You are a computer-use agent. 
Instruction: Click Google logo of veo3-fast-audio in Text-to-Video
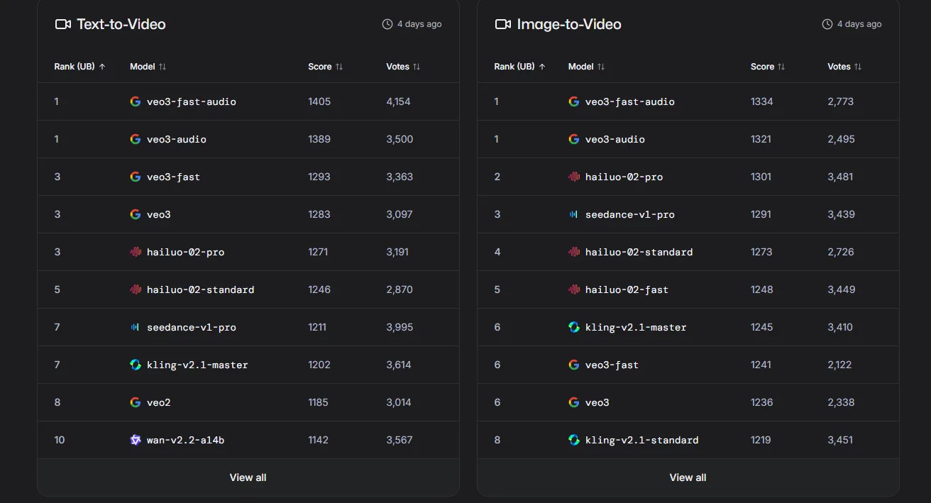point(136,101)
